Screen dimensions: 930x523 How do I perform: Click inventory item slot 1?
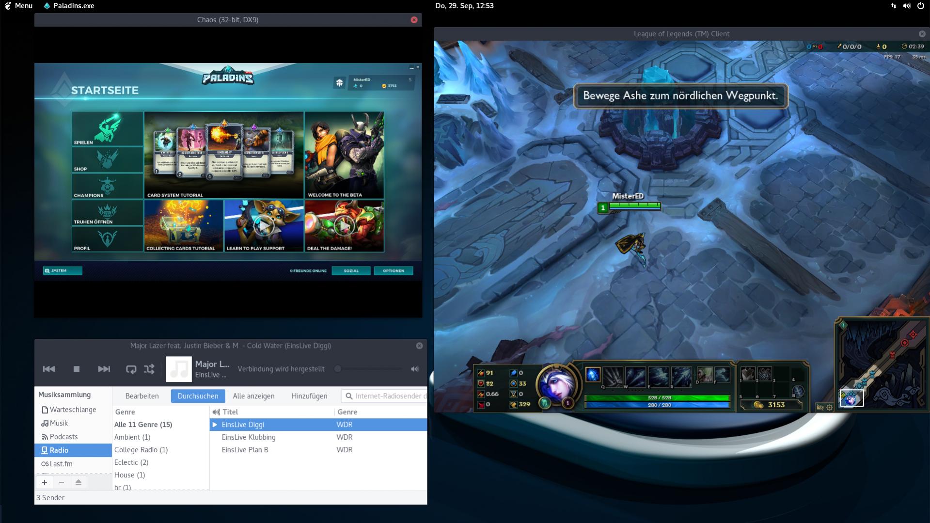(x=748, y=374)
